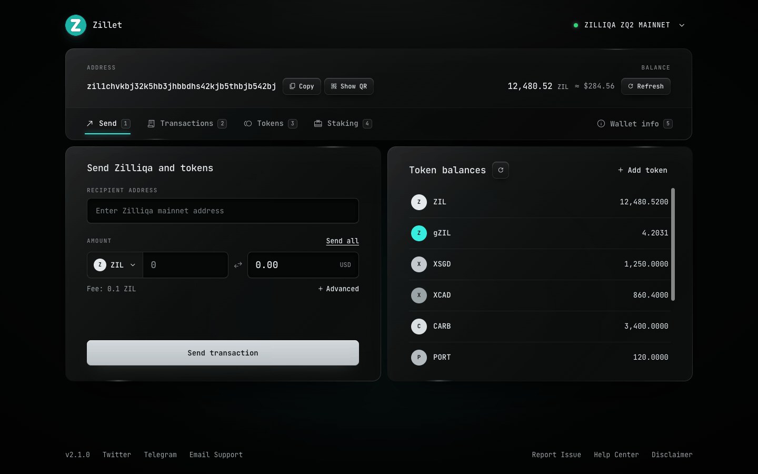Click the USD amount field
Screen dimensions: 758x474
point(303,265)
